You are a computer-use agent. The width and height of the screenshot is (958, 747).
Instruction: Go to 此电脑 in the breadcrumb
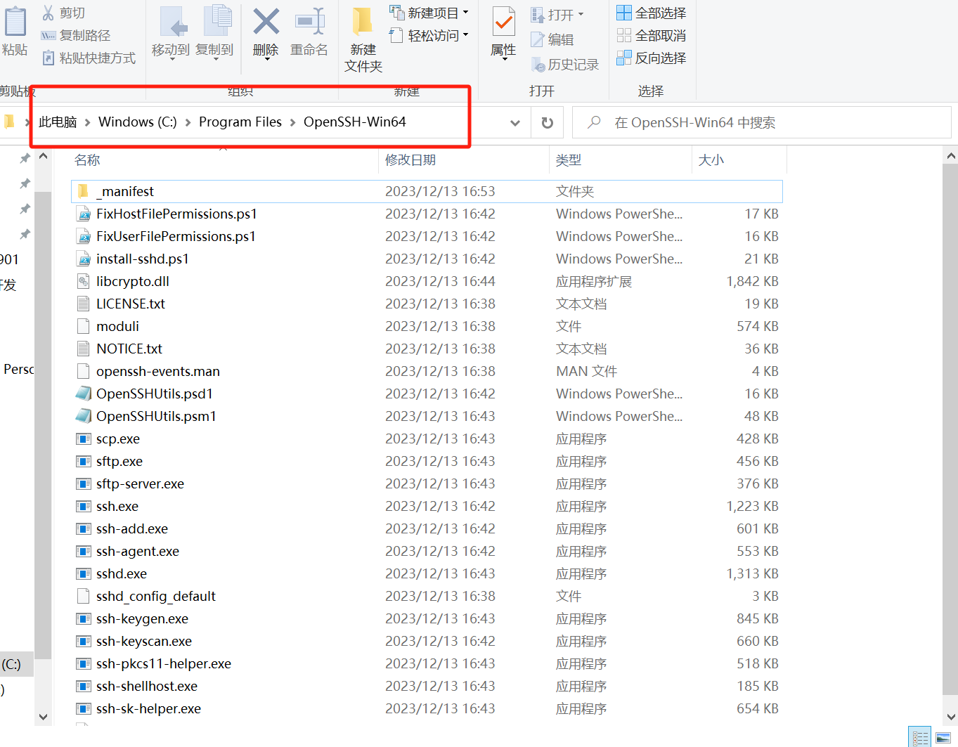click(x=58, y=122)
